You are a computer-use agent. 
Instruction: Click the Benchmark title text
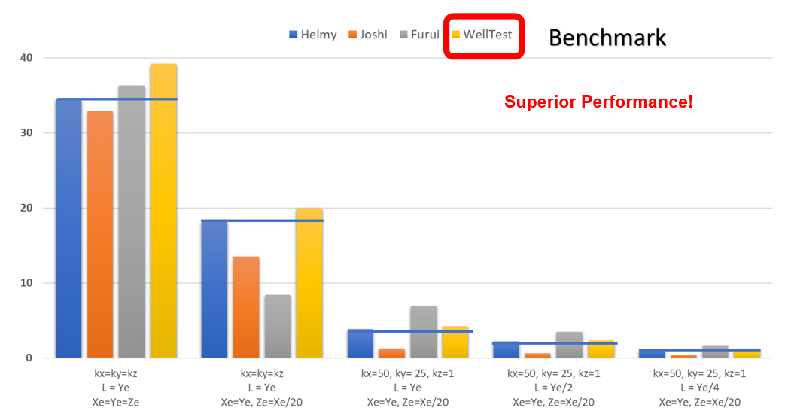(607, 37)
